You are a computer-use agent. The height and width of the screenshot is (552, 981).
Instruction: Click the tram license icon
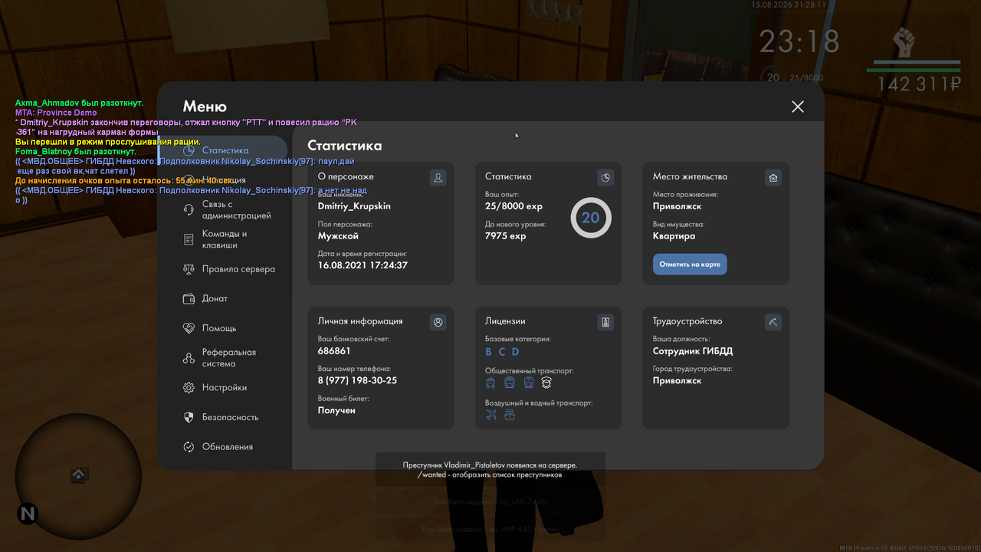pyautogui.click(x=510, y=383)
